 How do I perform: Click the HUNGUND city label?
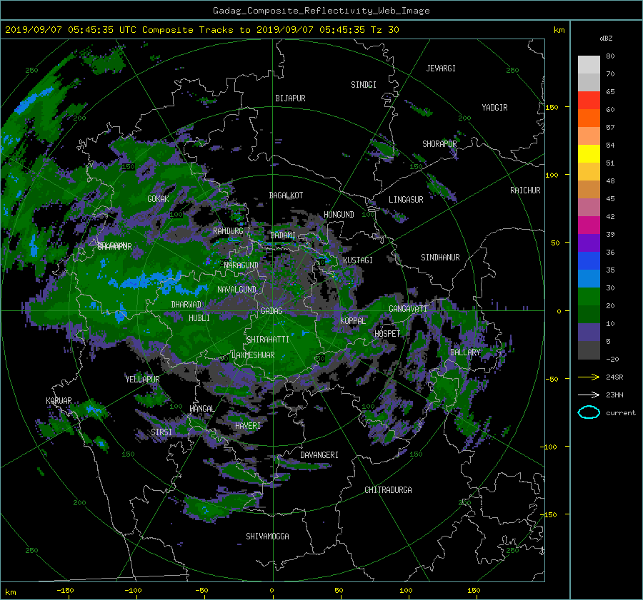point(339,215)
